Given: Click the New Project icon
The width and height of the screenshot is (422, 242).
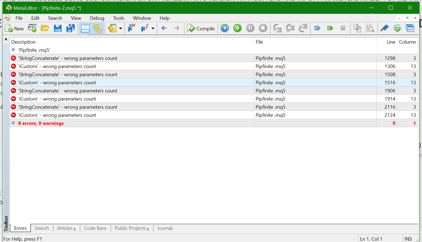Looking at the screenshot, I should point(32,28).
